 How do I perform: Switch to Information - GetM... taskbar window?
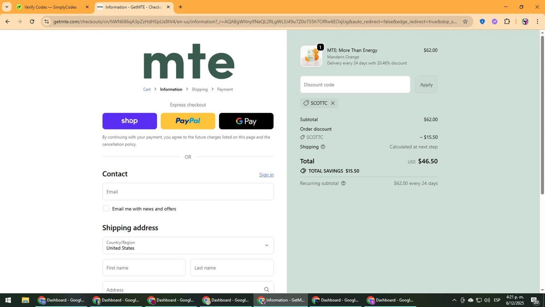click(281, 300)
